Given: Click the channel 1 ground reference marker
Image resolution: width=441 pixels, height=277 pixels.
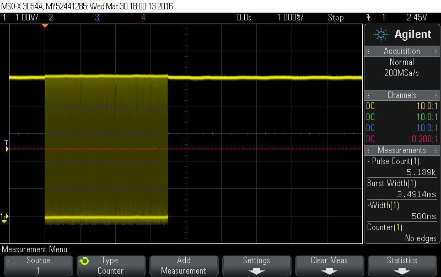Looking at the screenshot, I should [5, 217].
